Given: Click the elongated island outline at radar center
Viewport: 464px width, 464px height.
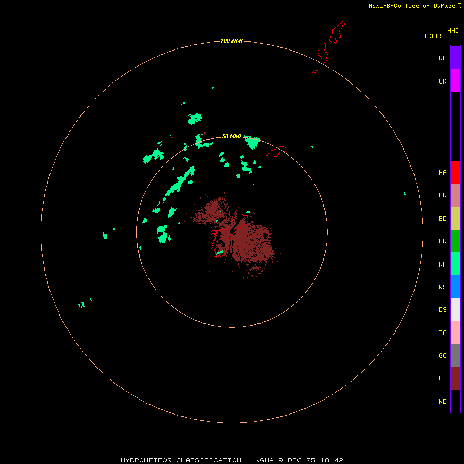Looking at the screenshot, I should coord(230,233).
